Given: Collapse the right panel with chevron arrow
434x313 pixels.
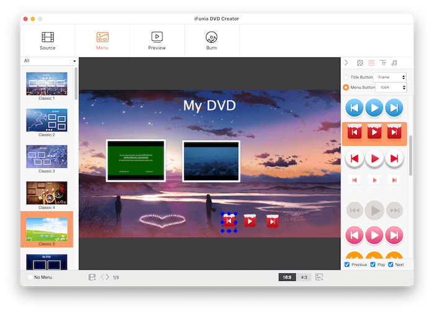Looking at the screenshot, I should tap(347, 63).
